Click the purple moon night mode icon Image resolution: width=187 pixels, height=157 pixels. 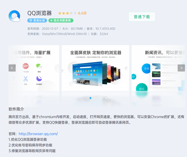(39, 79)
